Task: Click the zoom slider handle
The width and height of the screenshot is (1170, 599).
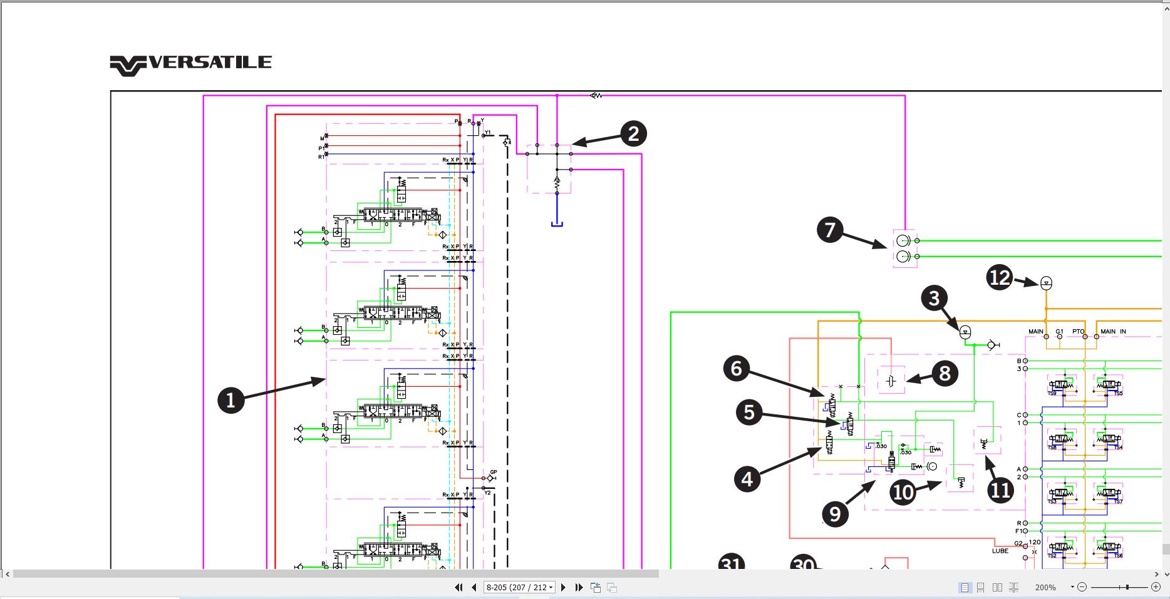Action: point(1127,587)
